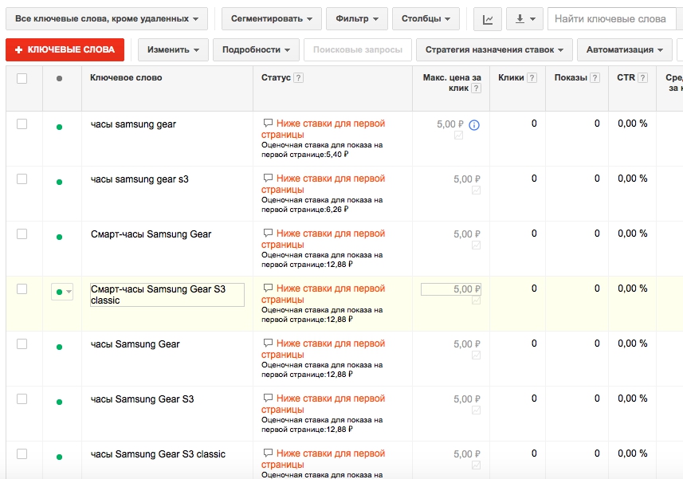This screenshot has width=683, height=479.
Task: Click status speech bubble for часы samsung gear
Action: (268, 124)
